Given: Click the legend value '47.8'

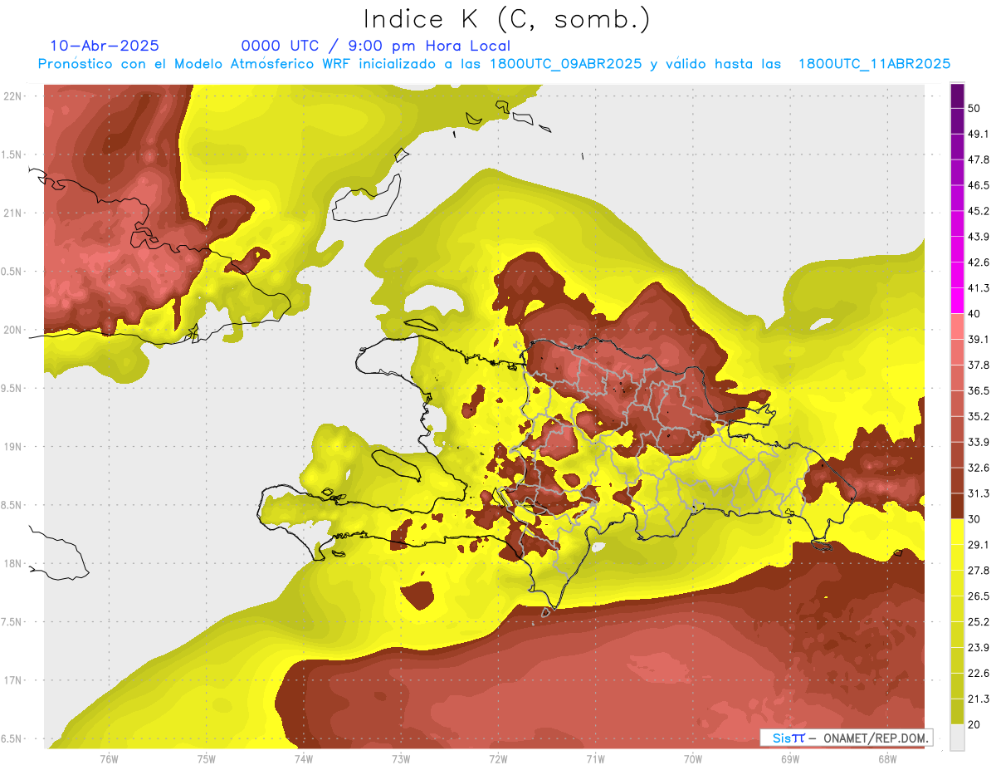Looking at the screenshot, I should 979,159.
